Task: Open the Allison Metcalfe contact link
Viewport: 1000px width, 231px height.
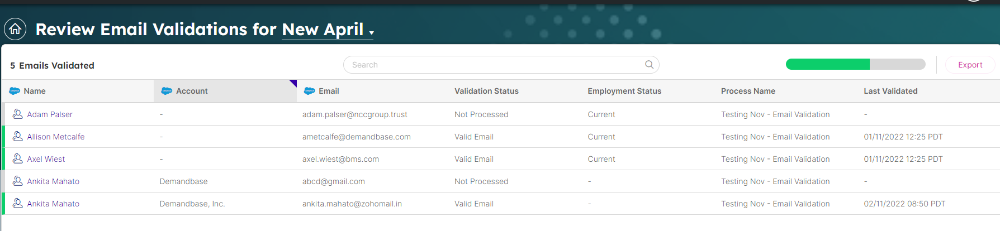Action: [x=56, y=137]
